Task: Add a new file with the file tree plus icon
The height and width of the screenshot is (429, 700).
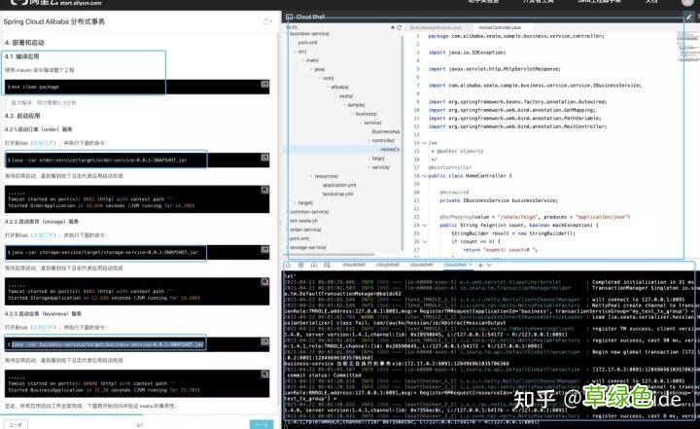Action: pyautogui.click(x=393, y=27)
